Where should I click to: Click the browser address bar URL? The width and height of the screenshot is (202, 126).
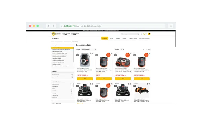83,26
